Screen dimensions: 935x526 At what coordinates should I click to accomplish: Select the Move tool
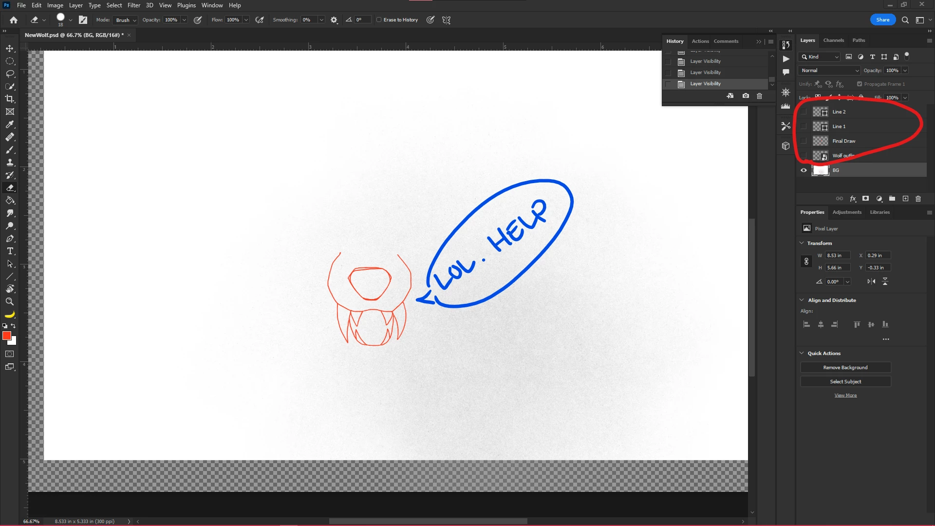point(10,48)
